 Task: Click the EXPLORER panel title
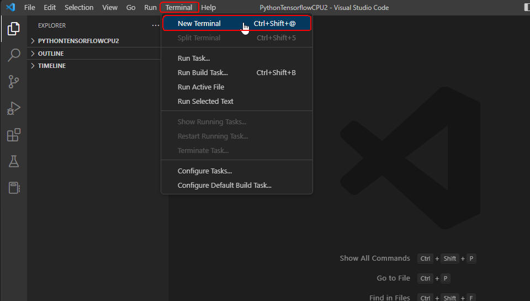click(x=52, y=25)
